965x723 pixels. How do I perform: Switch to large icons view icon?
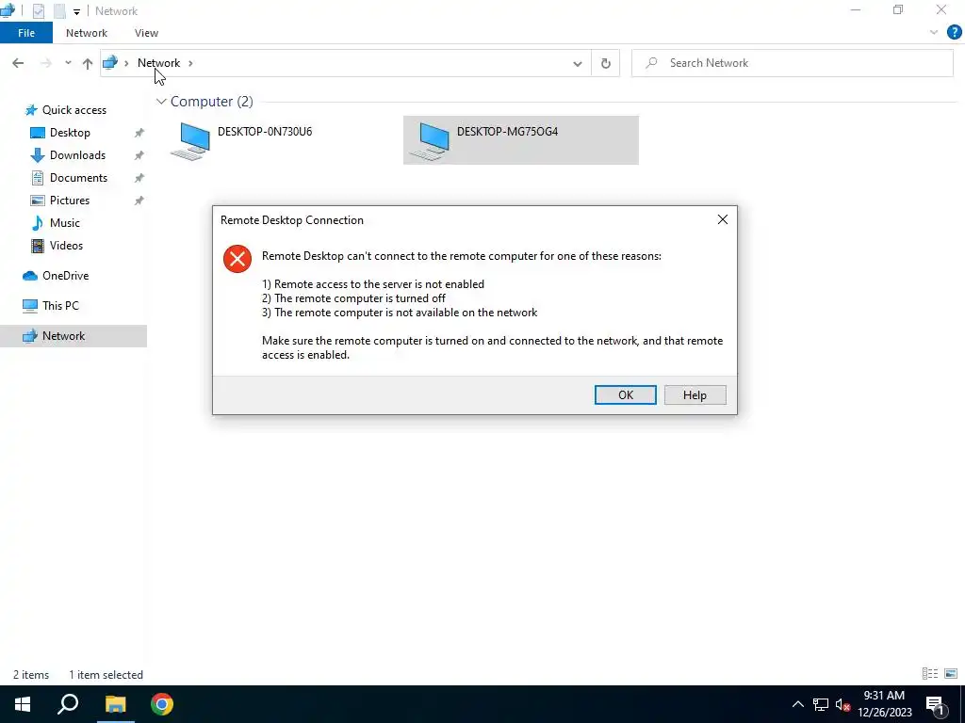coord(951,674)
